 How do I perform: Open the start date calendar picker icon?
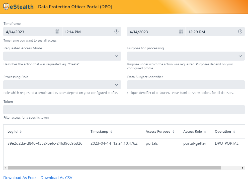coord(57,32)
